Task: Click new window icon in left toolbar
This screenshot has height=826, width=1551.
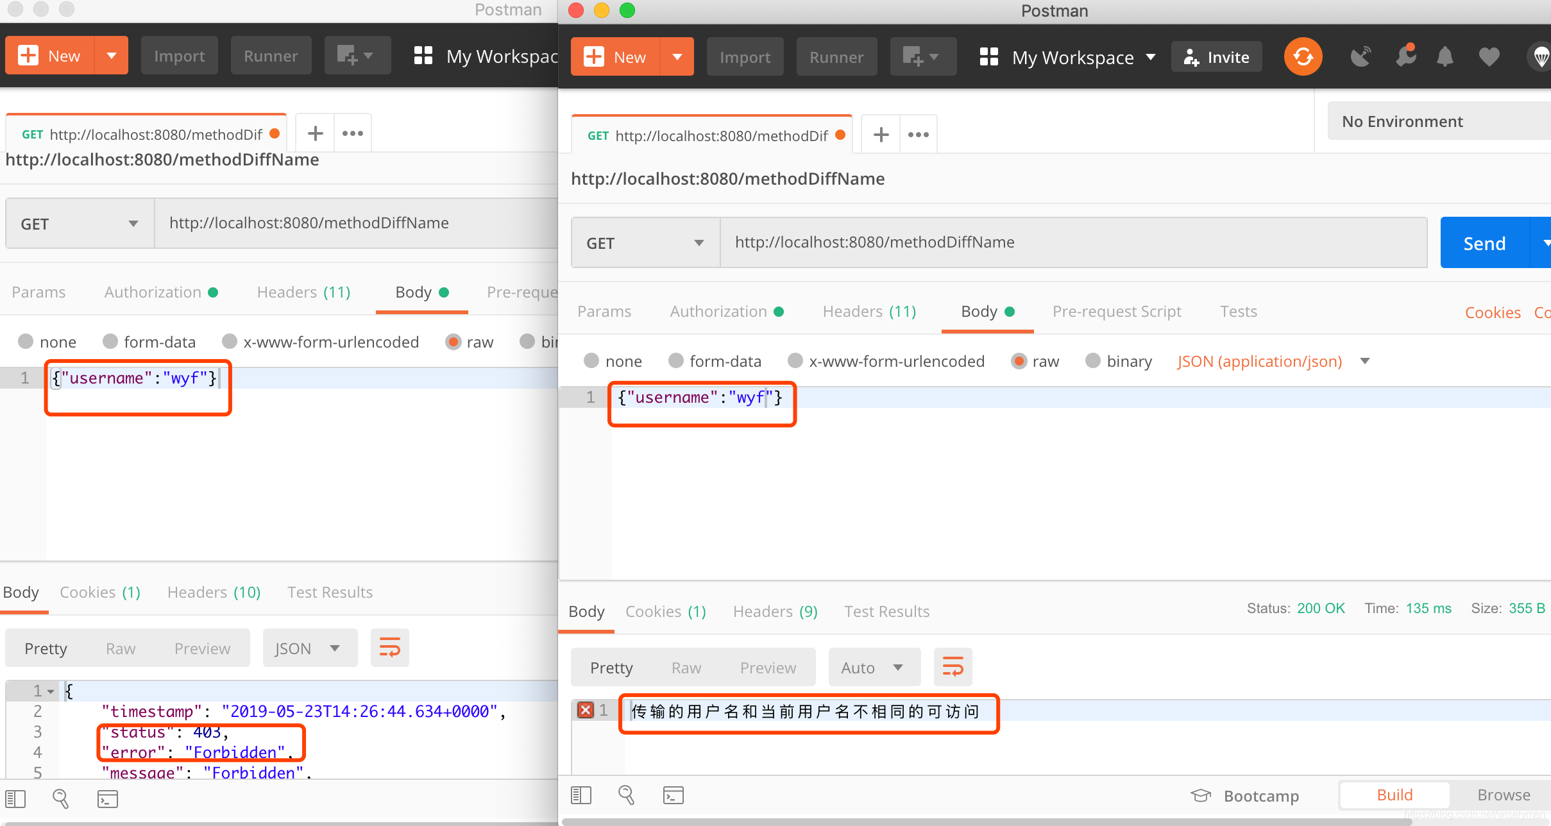Action: click(x=357, y=56)
